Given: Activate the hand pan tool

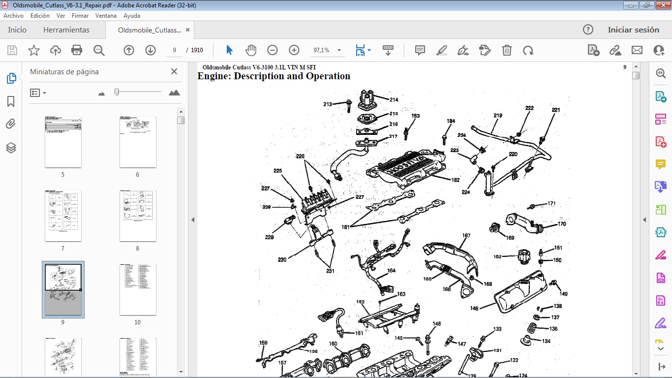Looking at the screenshot, I should [x=251, y=50].
